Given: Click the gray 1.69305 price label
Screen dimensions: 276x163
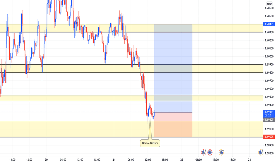Looking at the screenshot, I should tap(269, 120).
